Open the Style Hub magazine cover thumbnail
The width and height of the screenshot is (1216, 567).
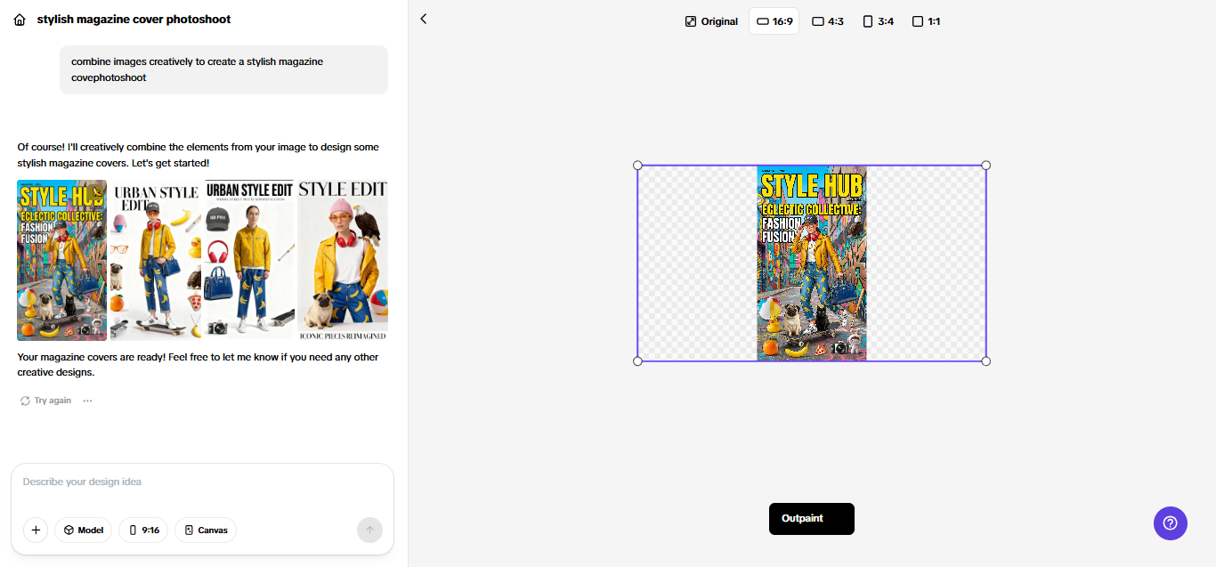coord(61,260)
